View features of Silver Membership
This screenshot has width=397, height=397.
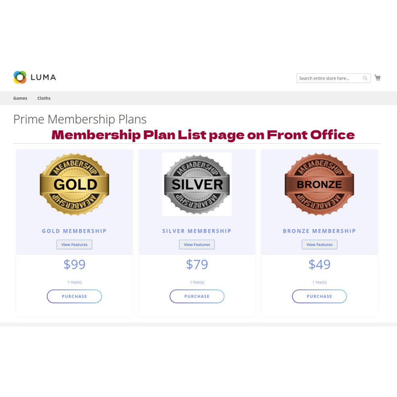197,245
